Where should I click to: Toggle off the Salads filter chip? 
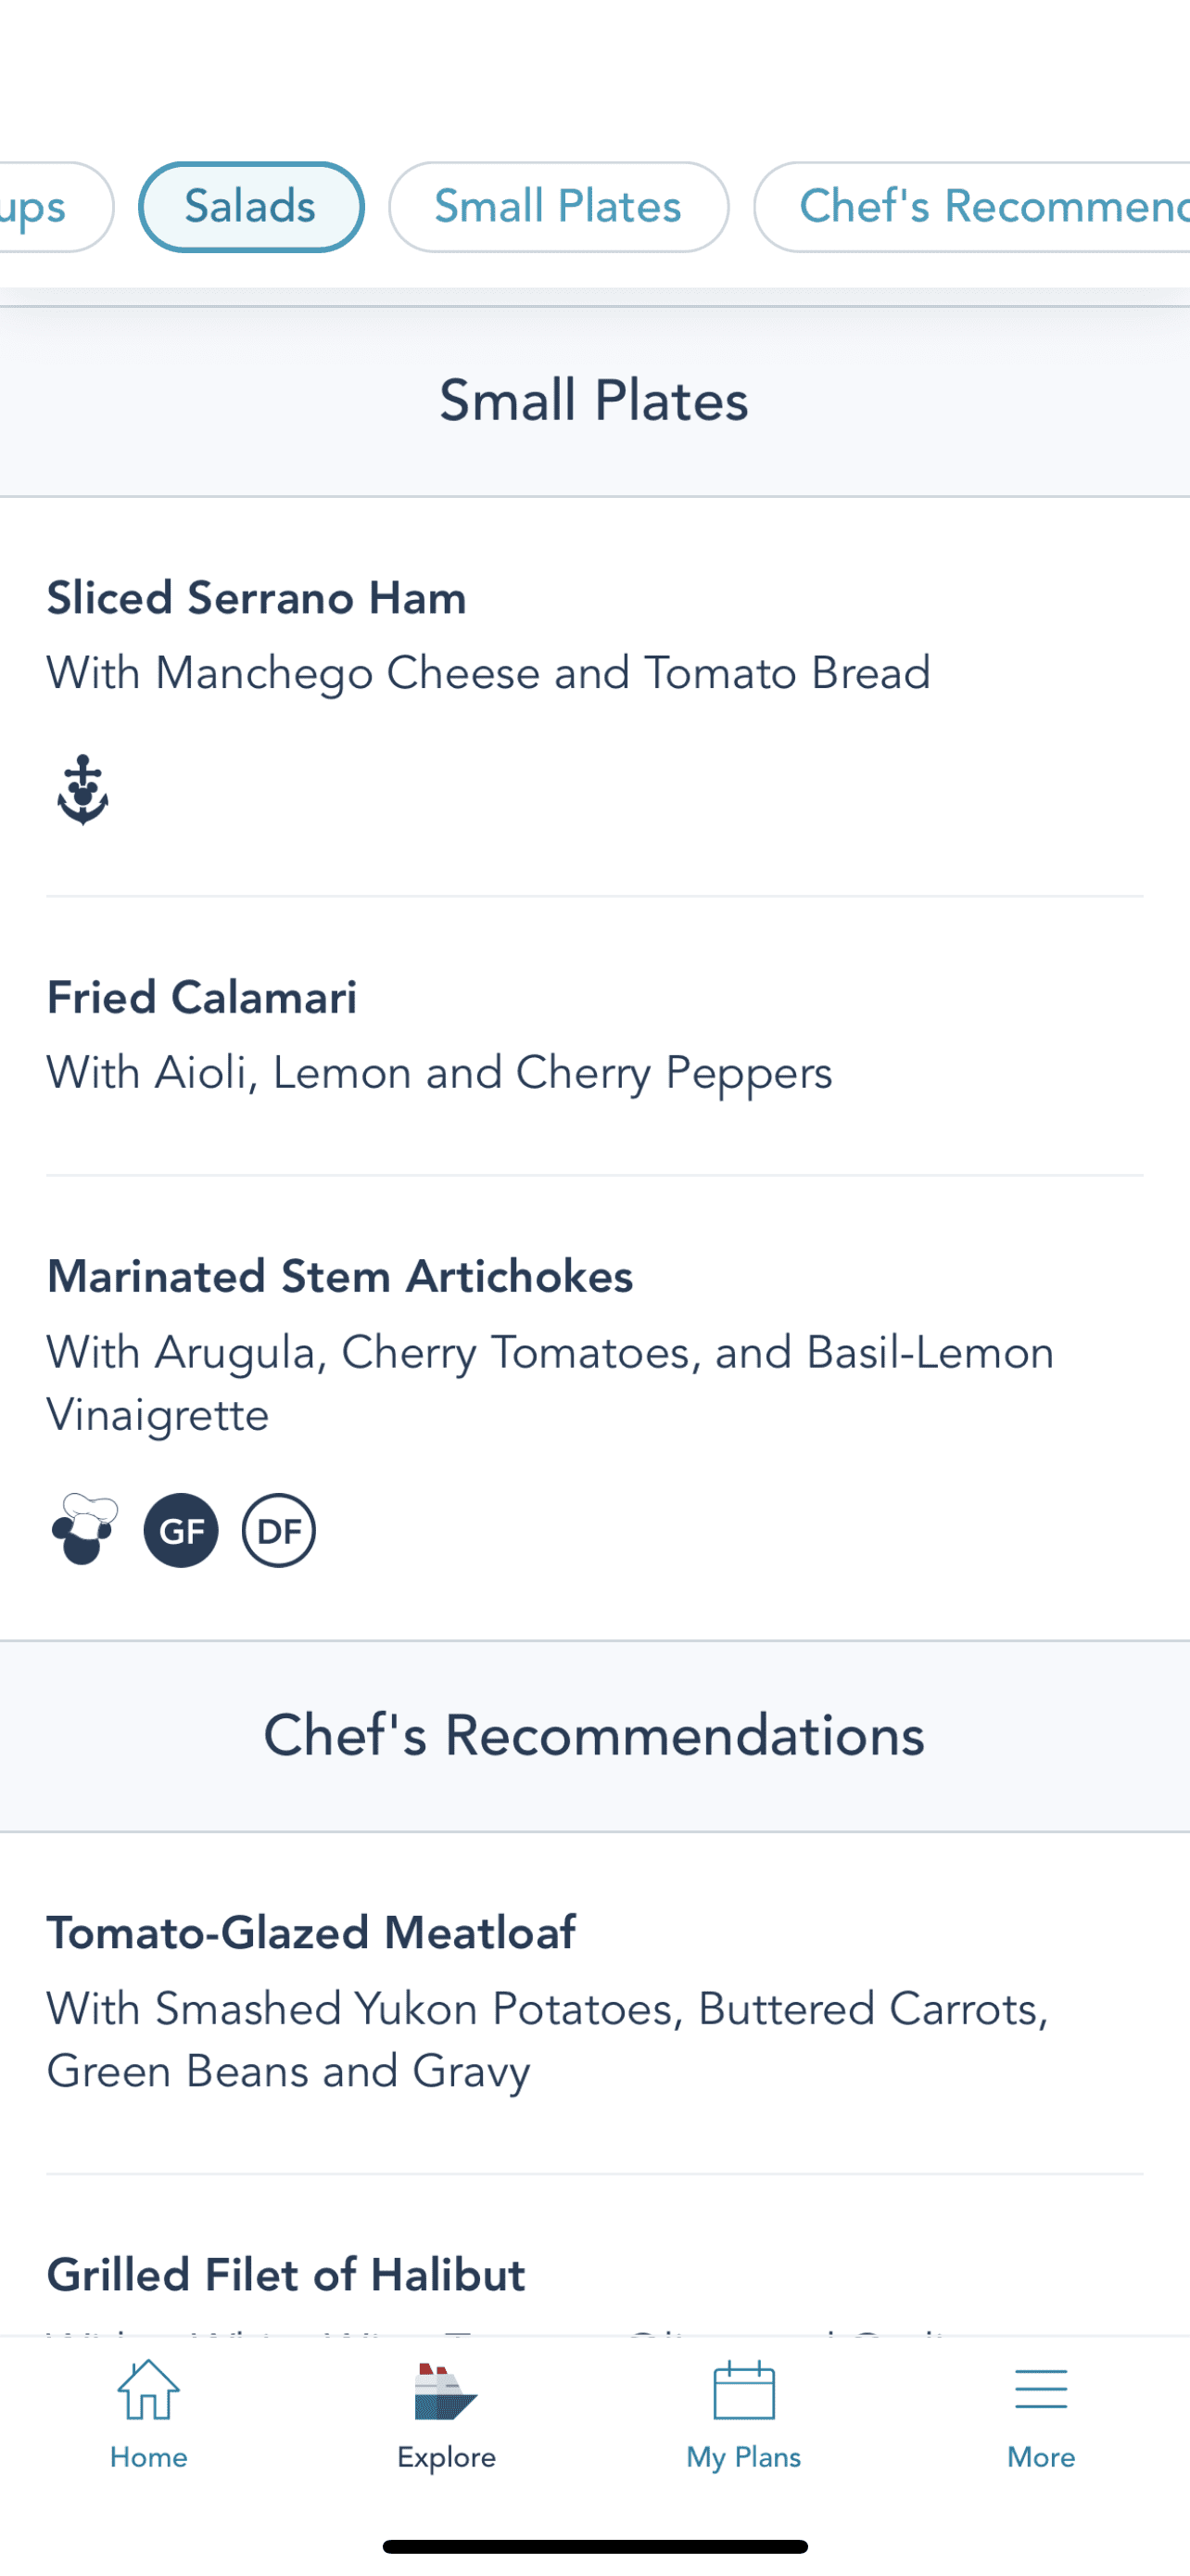(x=250, y=206)
